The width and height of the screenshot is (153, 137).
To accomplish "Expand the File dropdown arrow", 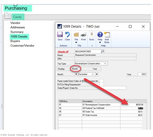I will coord(76,42).
